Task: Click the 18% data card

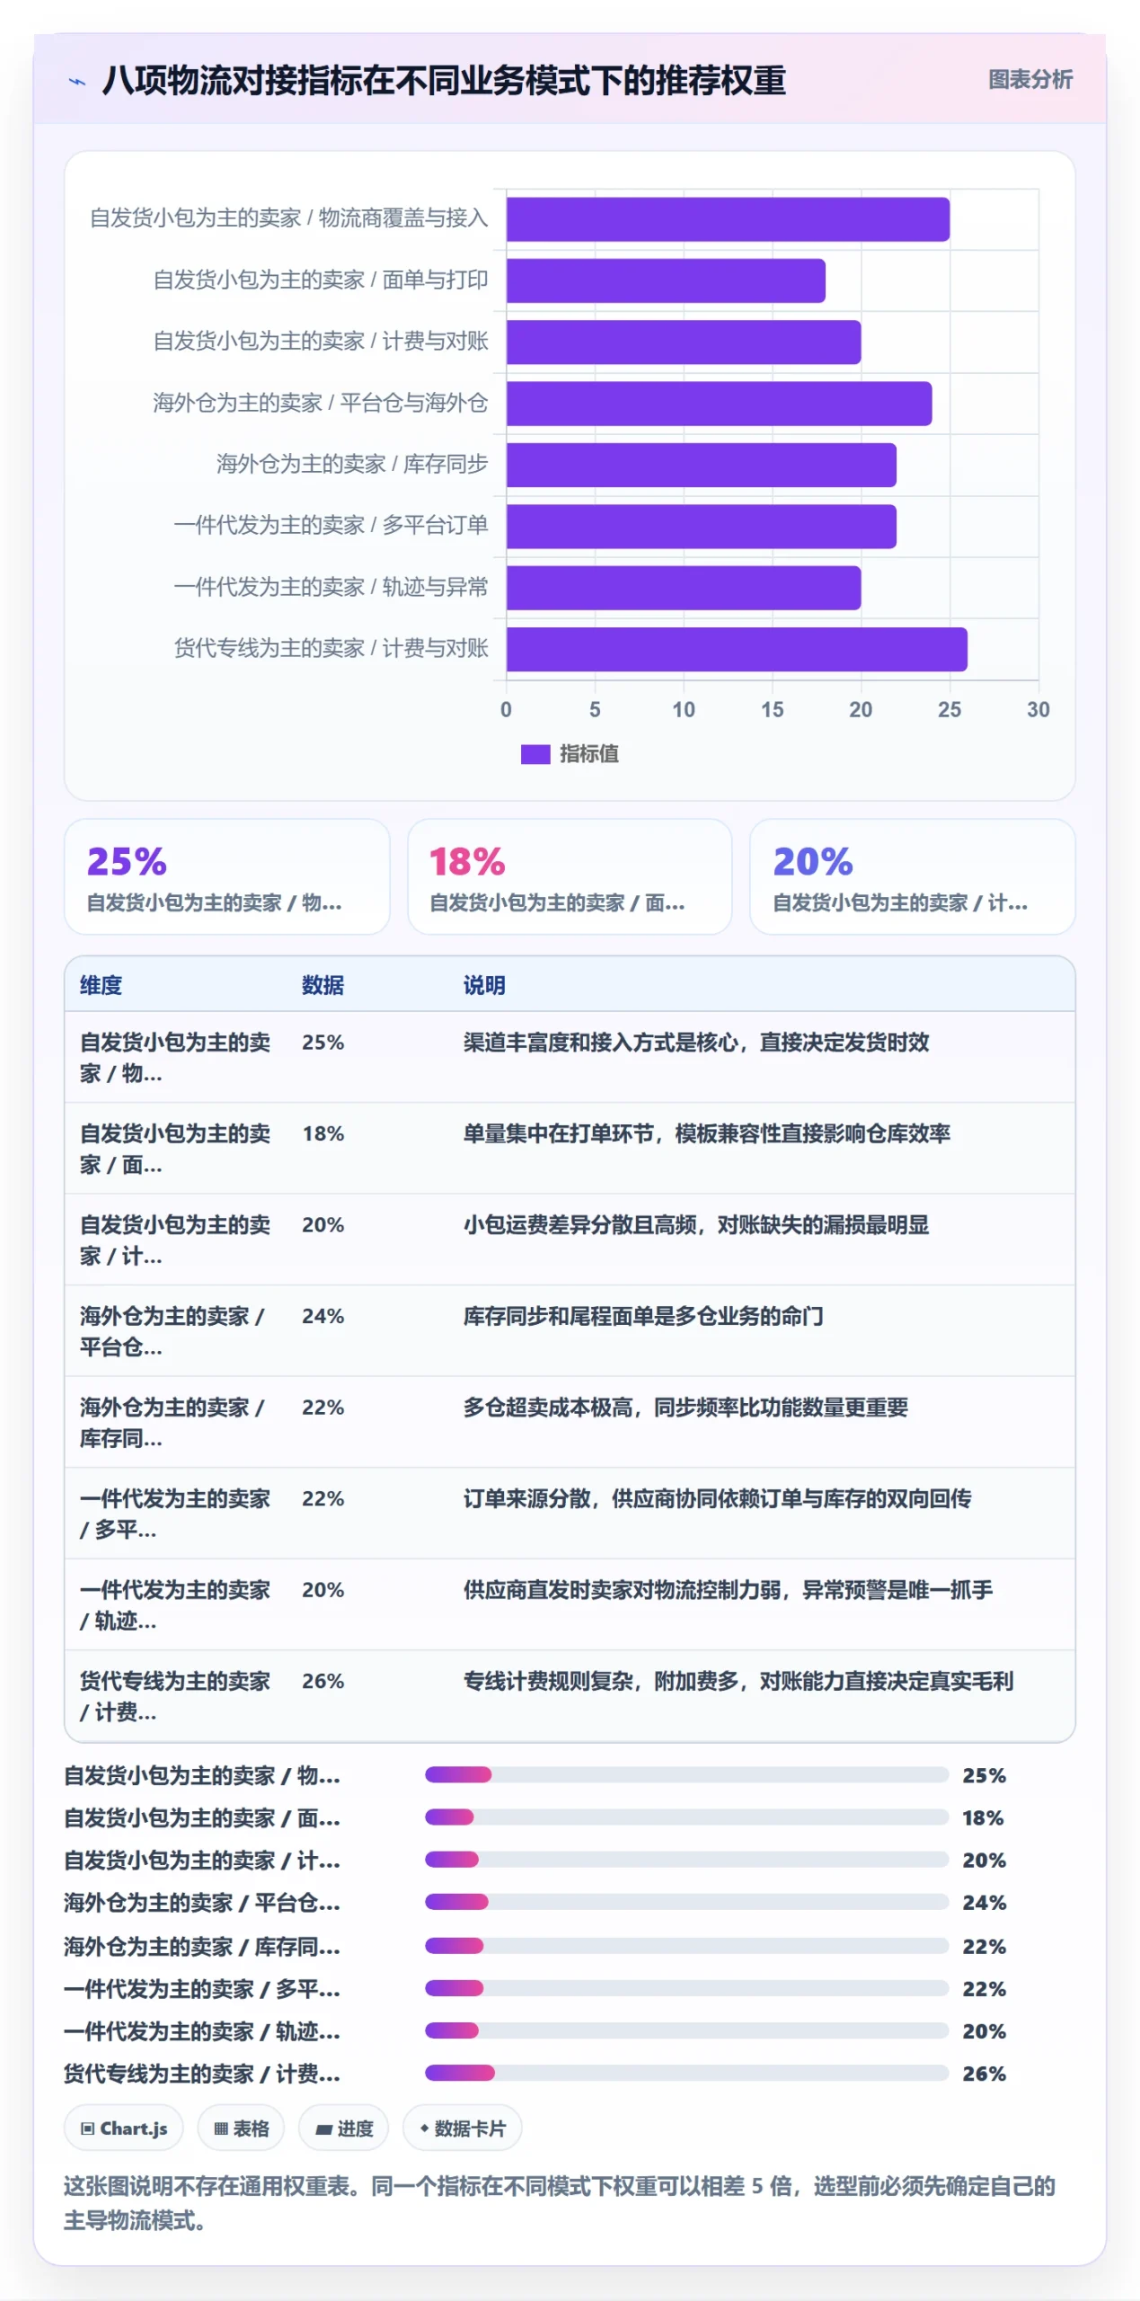Action: click(x=569, y=876)
